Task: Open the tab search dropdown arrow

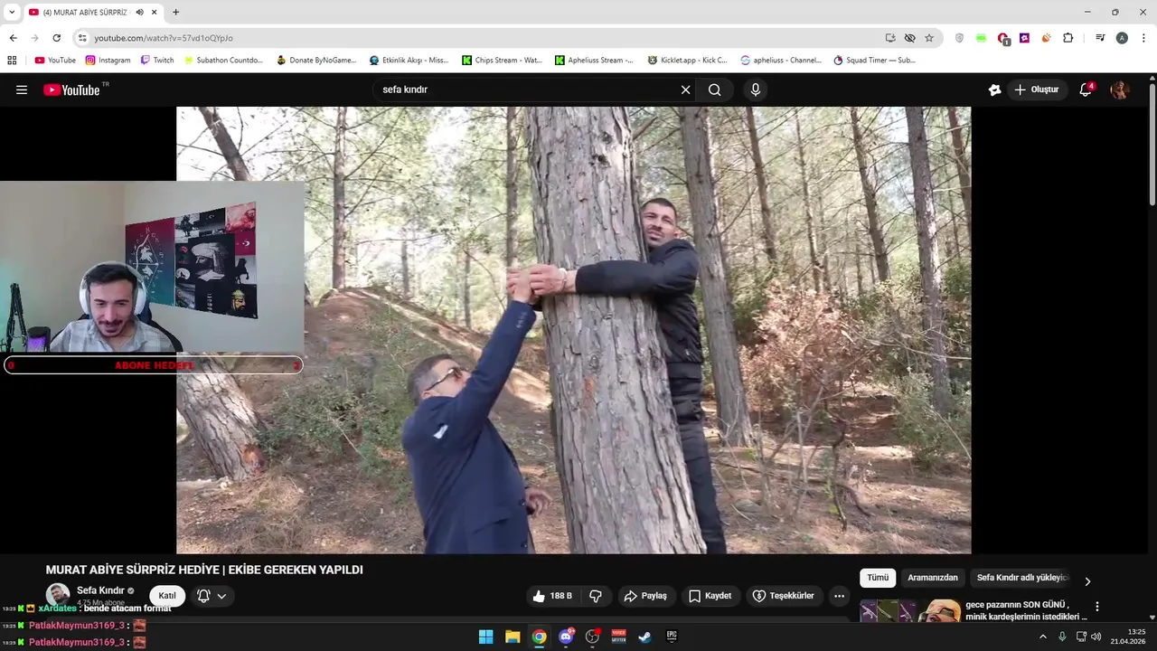Action: (x=12, y=12)
